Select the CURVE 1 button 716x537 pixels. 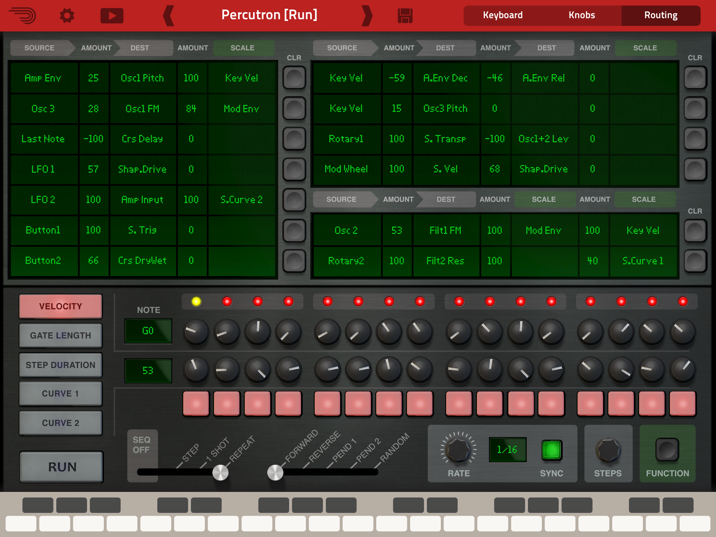pos(61,394)
